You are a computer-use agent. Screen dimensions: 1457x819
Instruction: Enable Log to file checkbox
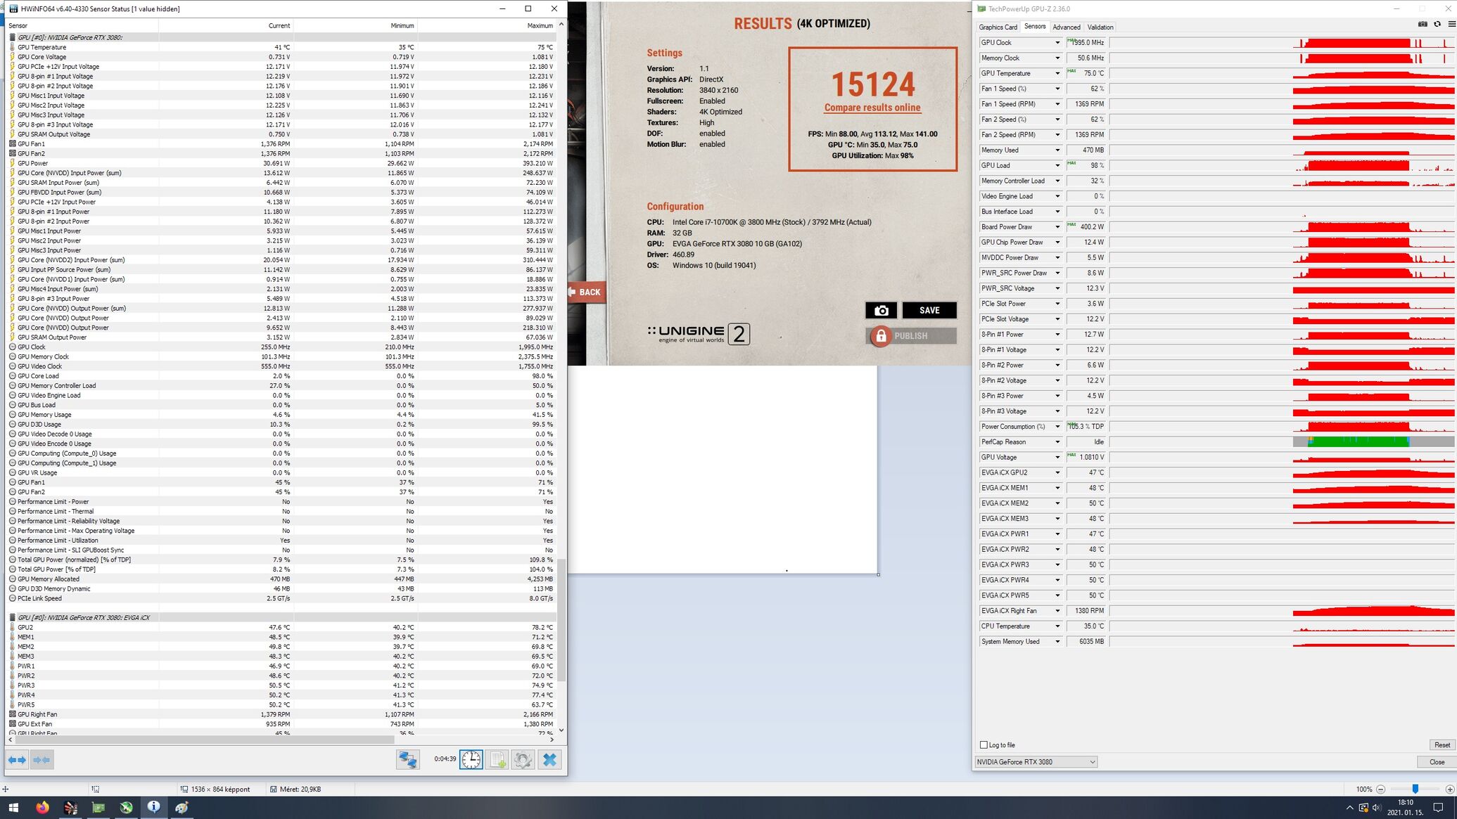point(984,744)
